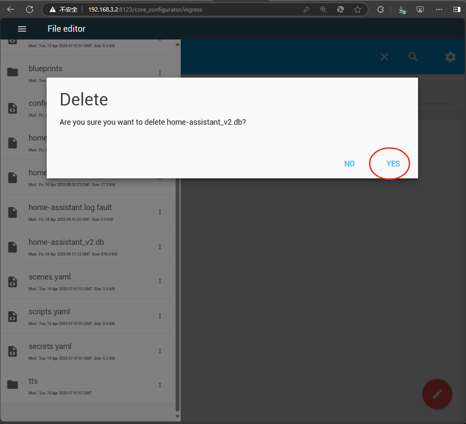The width and height of the screenshot is (466, 424).
Task: Click the settings gear icon
Action: [x=450, y=57]
